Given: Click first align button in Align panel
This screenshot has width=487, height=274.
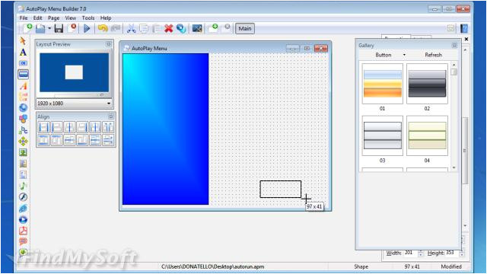Looking at the screenshot, I should (x=44, y=127).
